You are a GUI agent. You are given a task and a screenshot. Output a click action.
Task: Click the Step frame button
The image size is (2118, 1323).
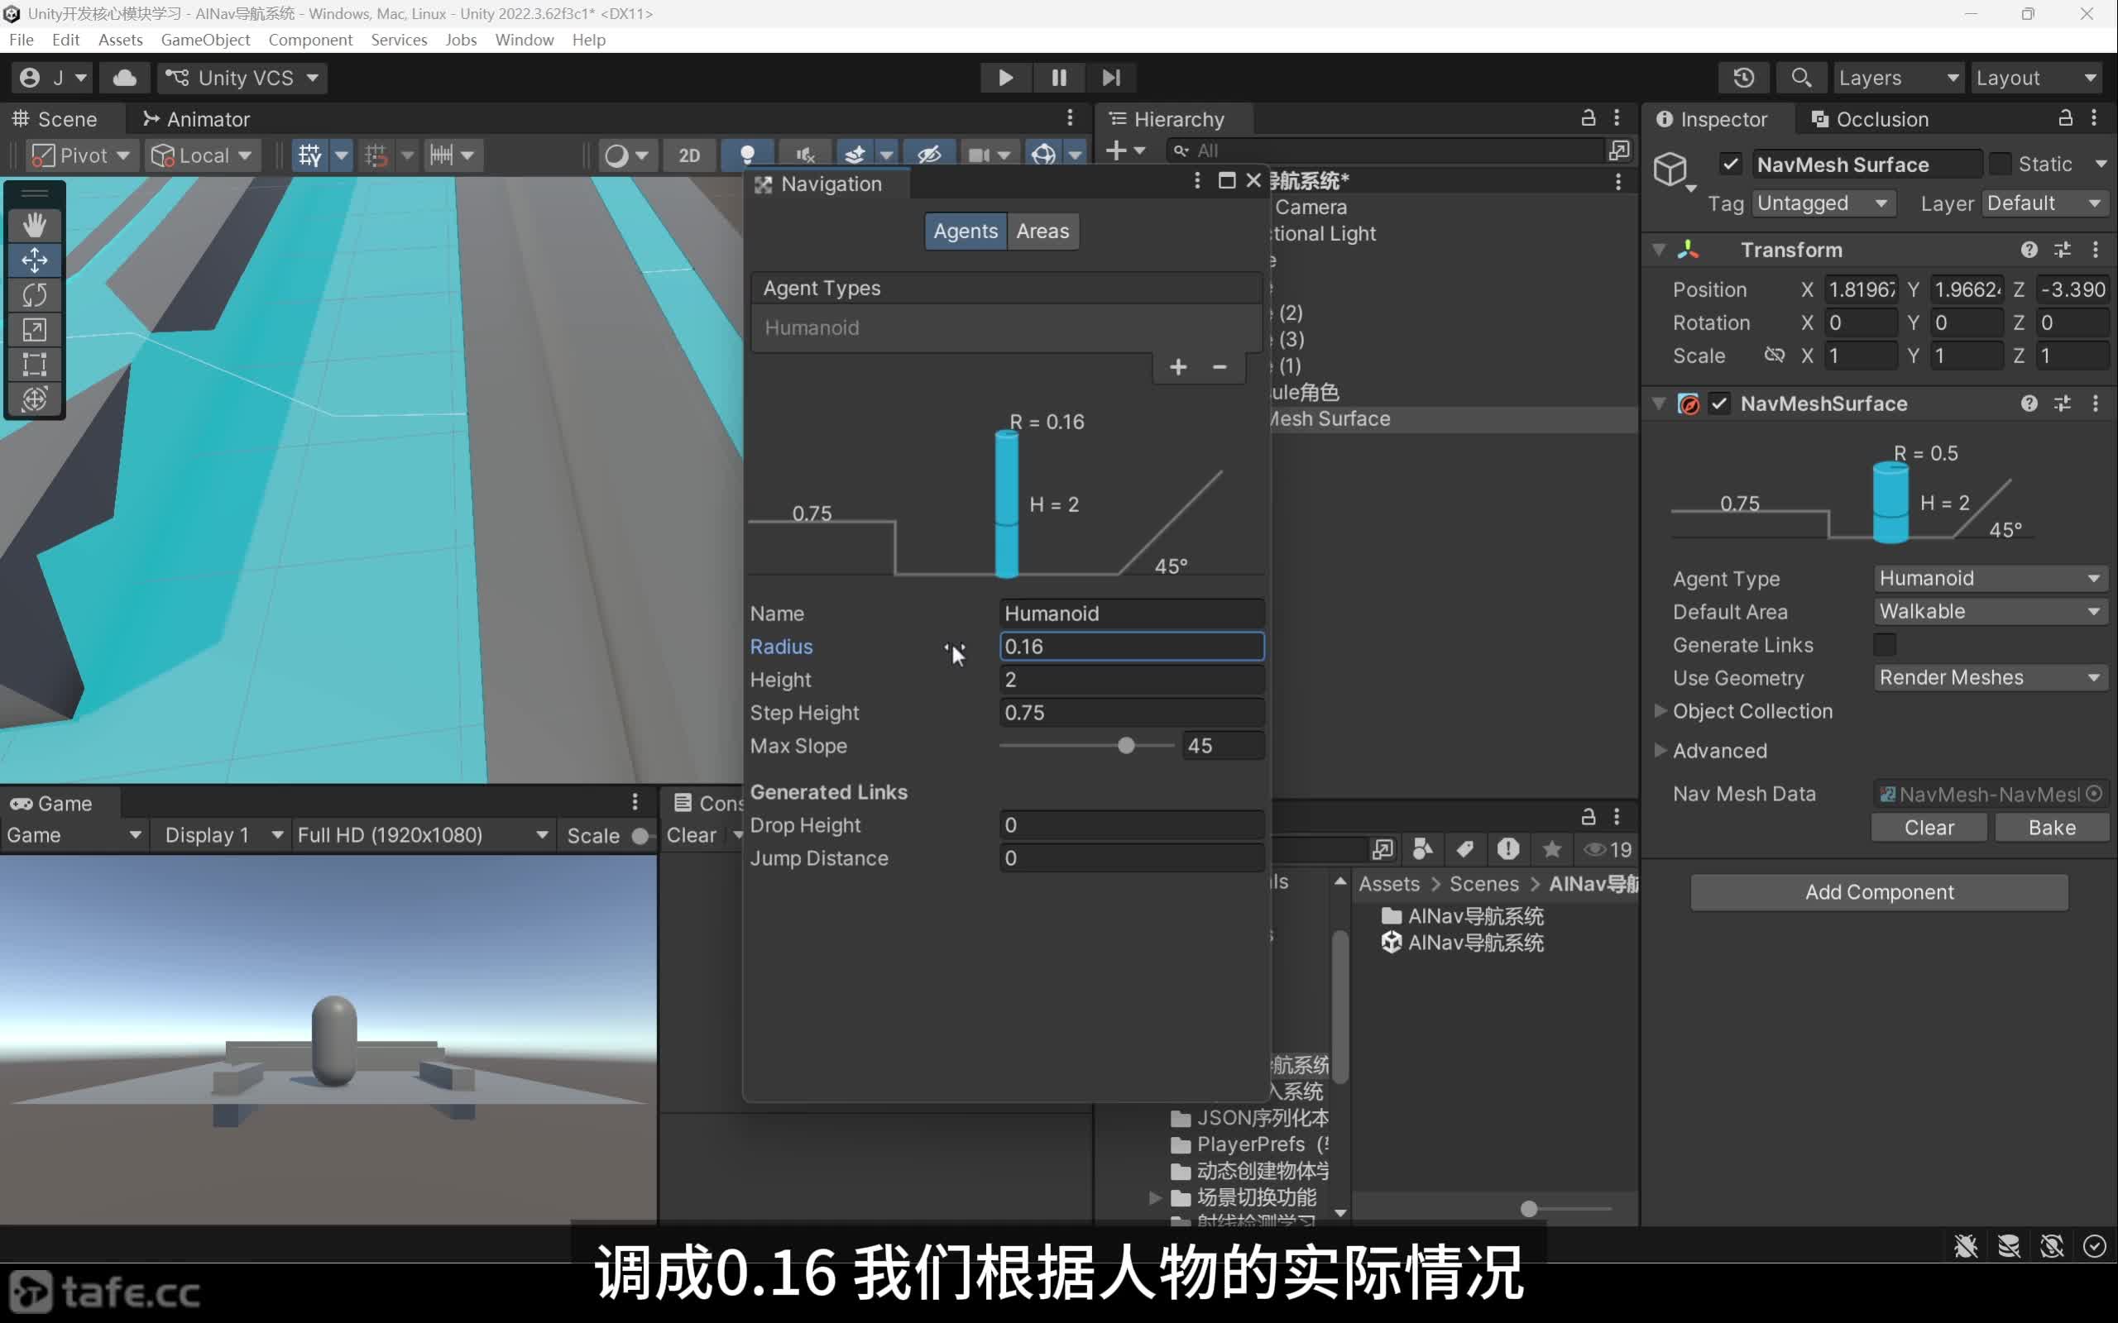[1111, 78]
